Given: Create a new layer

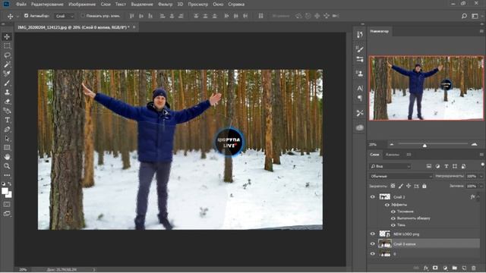Looking at the screenshot, I should pos(464,268).
